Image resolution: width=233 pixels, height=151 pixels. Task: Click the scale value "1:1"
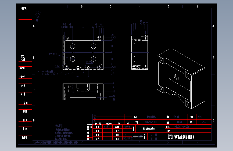(x=126, y=135)
